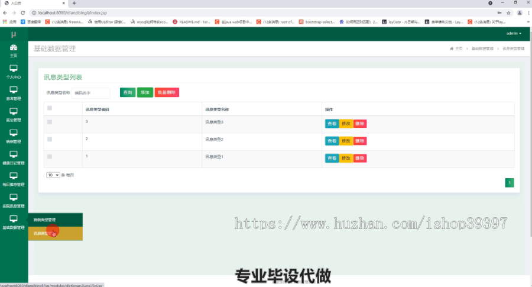Open 患者管理 in the sidebar

(14, 93)
